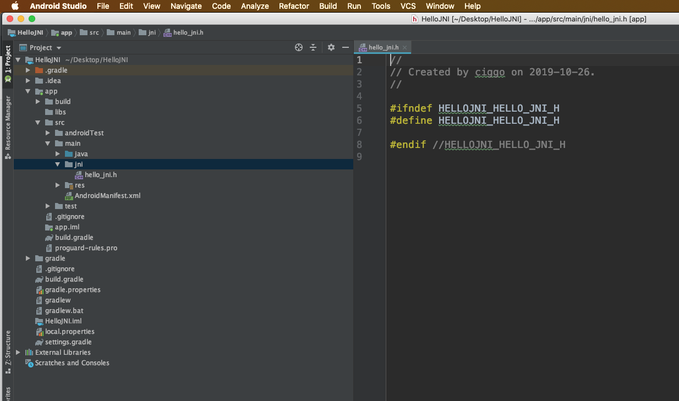Click the app breadcrumb in navigation bar
Viewport: 679px width, 401px height.
point(62,32)
